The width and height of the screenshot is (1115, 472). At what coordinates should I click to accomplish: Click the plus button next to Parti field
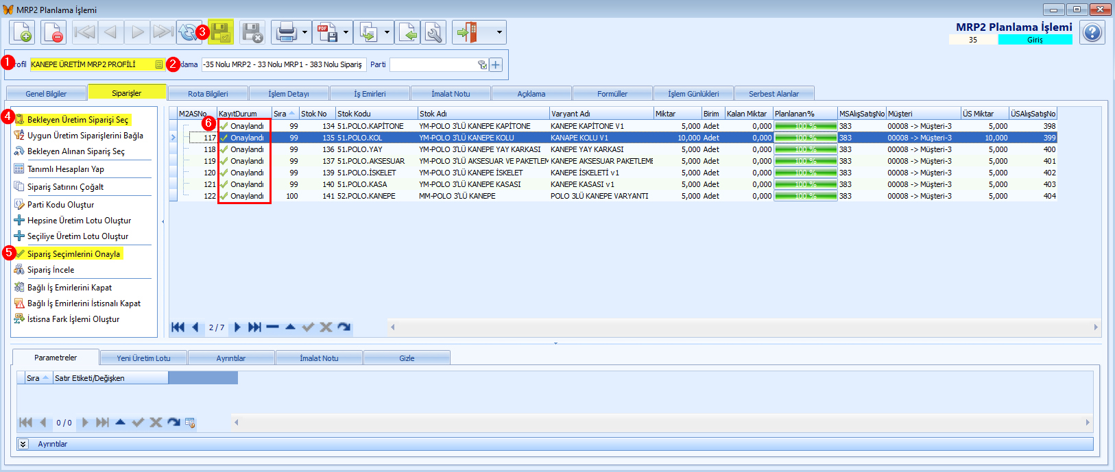(x=496, y=64)
